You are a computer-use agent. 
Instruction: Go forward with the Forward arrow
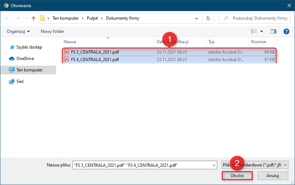click(18, 18)
